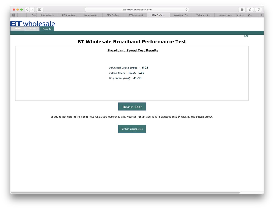Open the 18 great exa... tab
This screenshot has height=209, width=274.
225,15
